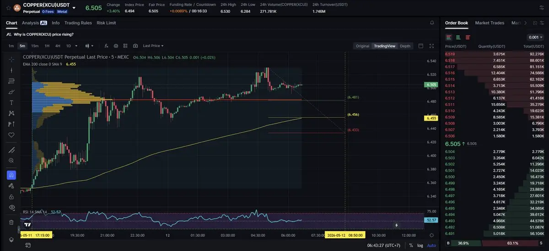The width and height of the screenshot is (549, 251).
Task: Open the indicator templates grid icon
Action: 125,46
